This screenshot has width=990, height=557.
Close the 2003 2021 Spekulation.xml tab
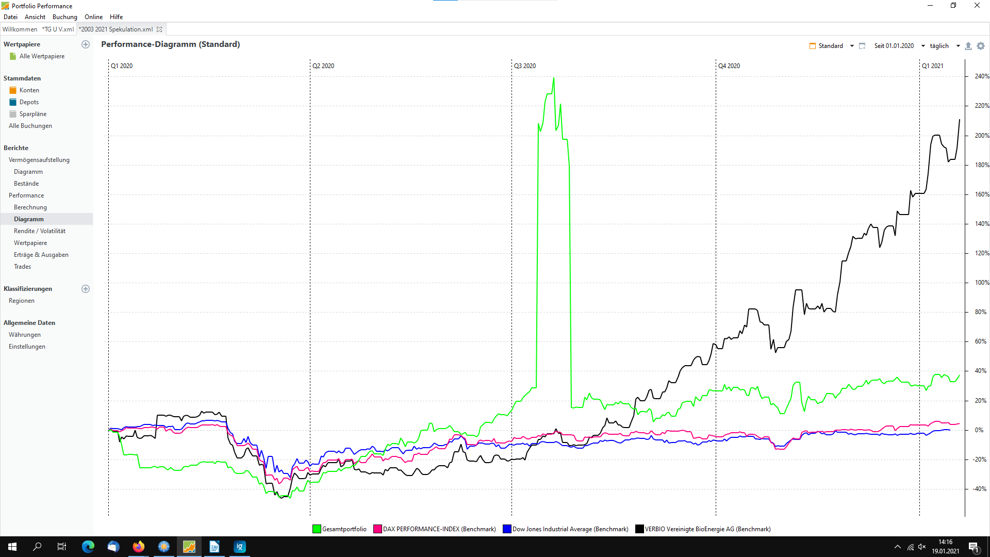[159, 29]
